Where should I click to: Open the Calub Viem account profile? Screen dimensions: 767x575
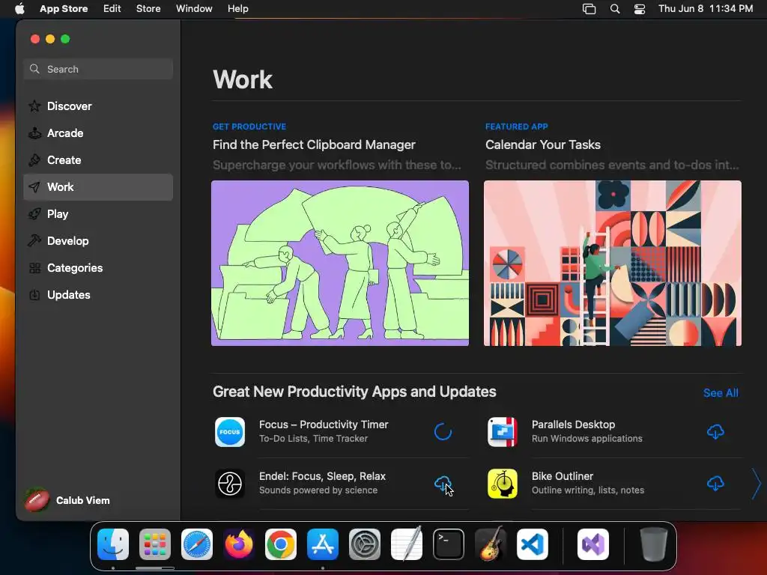coord(67,500)
